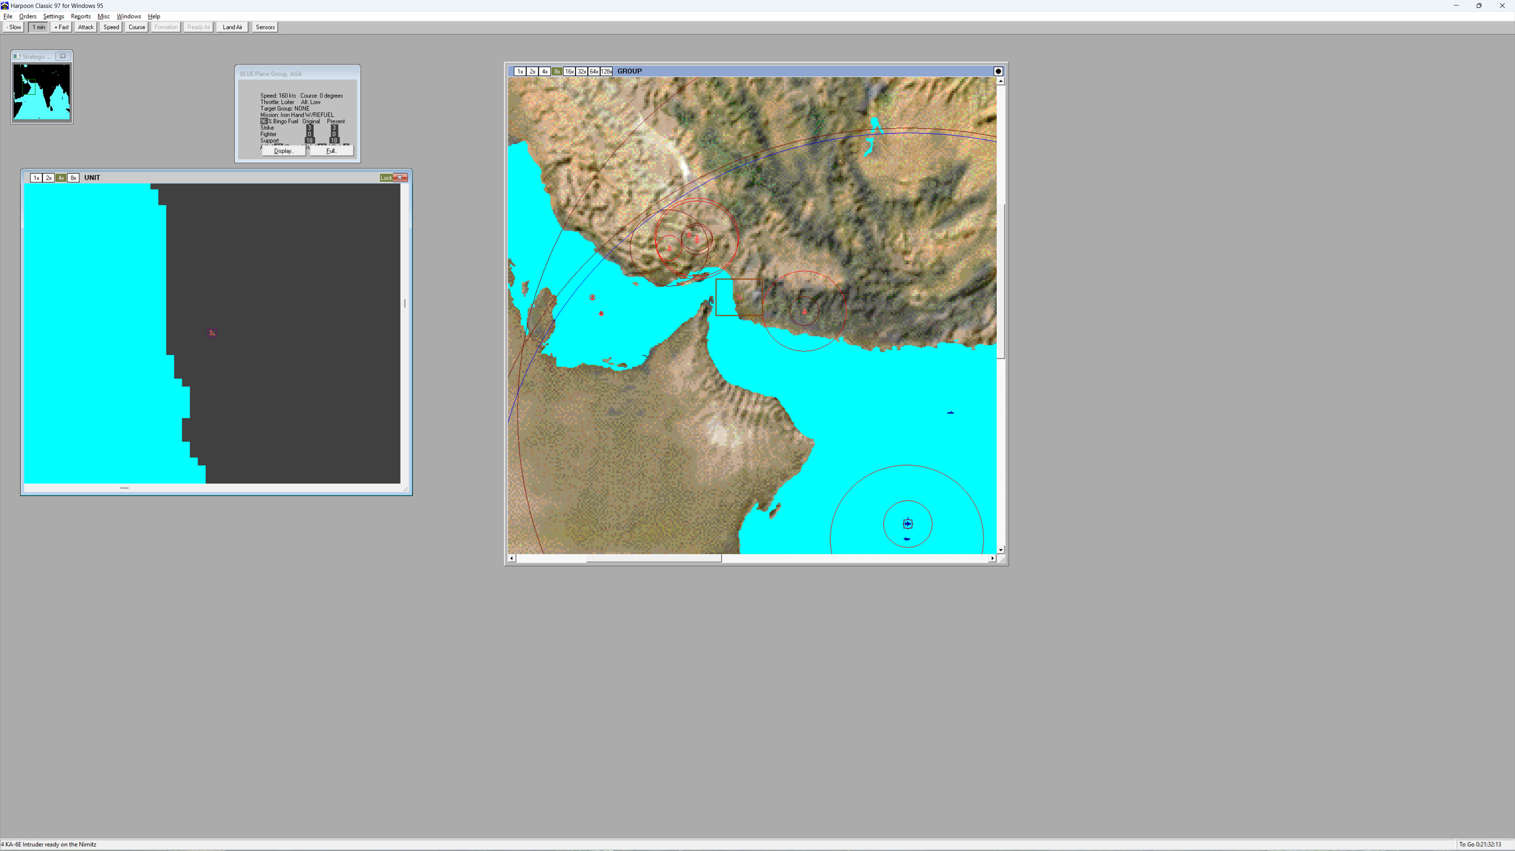Open the Orders menu
This screenshot has width=1515, height=851.
pyautogui.click(x=28, y=17)
